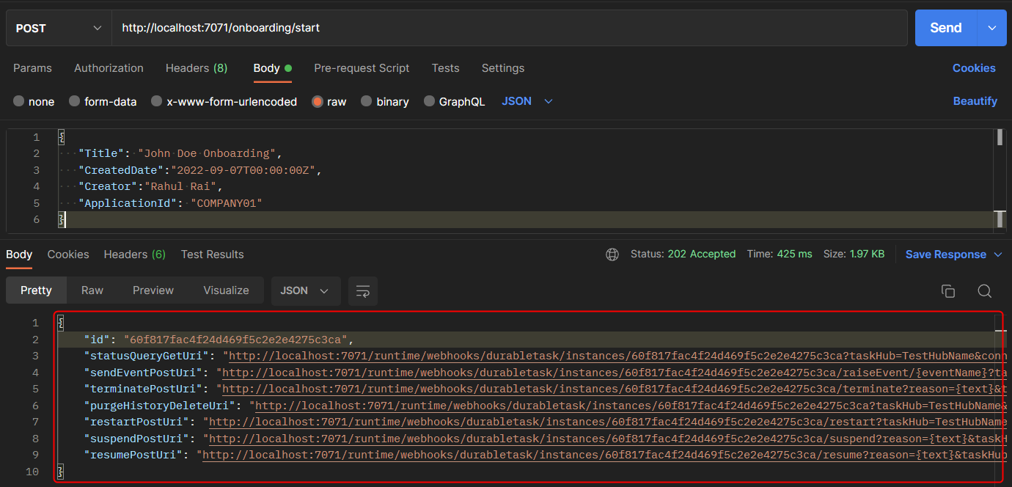Open the terminatePostUri link
The image size is (1012, 487).
click(x=613, y=389)
